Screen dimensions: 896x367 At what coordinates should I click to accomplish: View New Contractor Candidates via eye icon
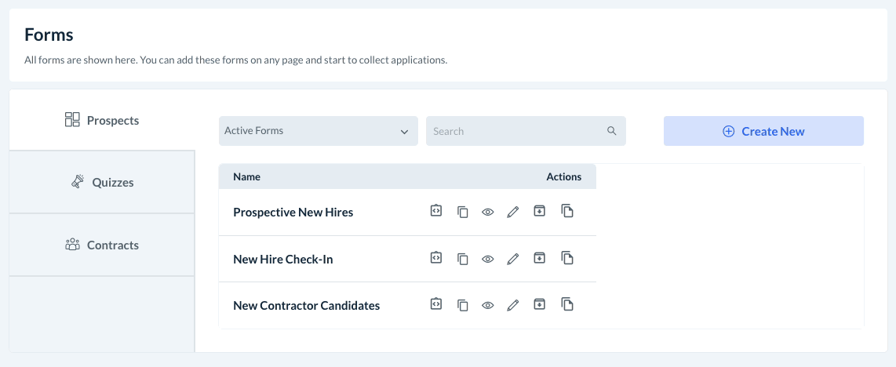[x=488, y=306]
